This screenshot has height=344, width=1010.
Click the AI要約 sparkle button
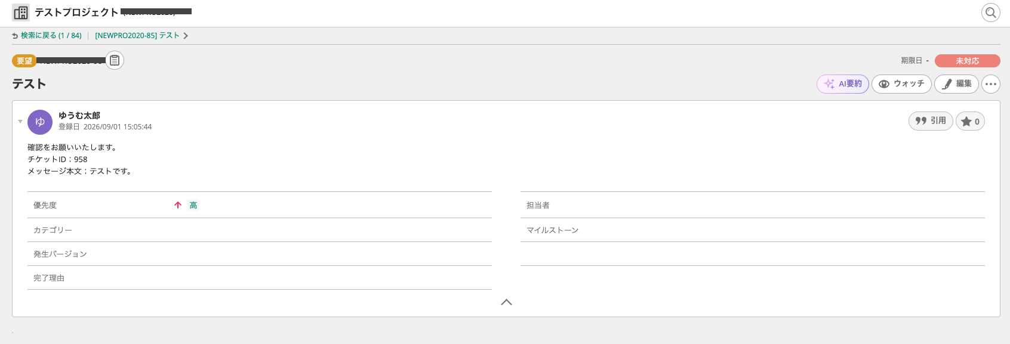[843, 84]
